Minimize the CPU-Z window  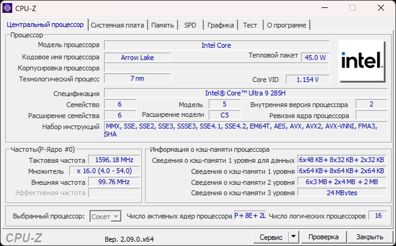[324, 8]
